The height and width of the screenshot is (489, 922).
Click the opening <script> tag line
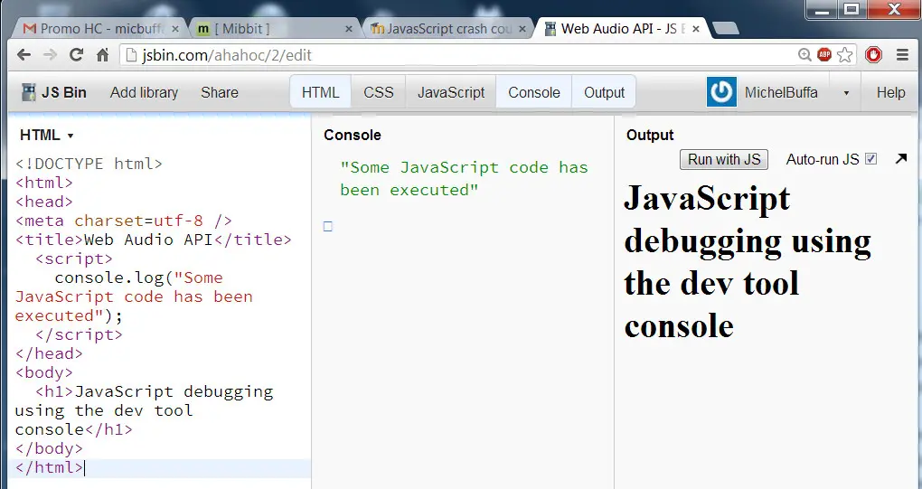[73, 259]
